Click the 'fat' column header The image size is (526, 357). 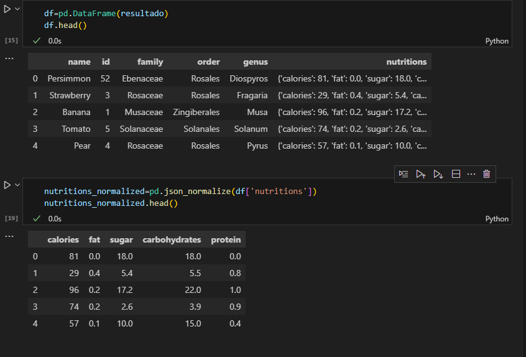(95, 239)
